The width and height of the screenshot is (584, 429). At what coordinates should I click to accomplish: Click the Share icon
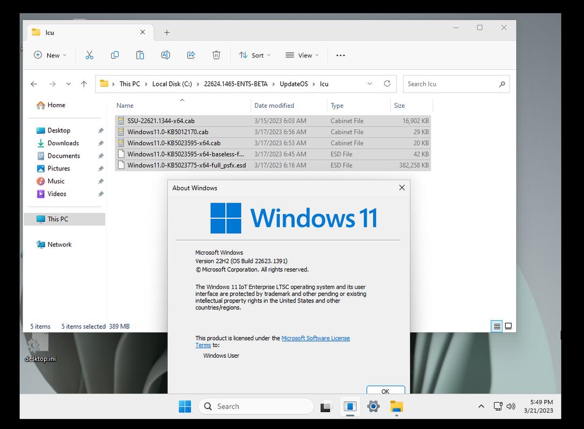pyautogui.click(x=191, y=55)
